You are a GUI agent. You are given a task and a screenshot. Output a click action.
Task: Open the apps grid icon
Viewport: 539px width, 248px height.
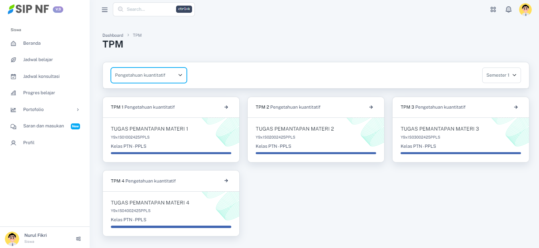coord(493,10)
